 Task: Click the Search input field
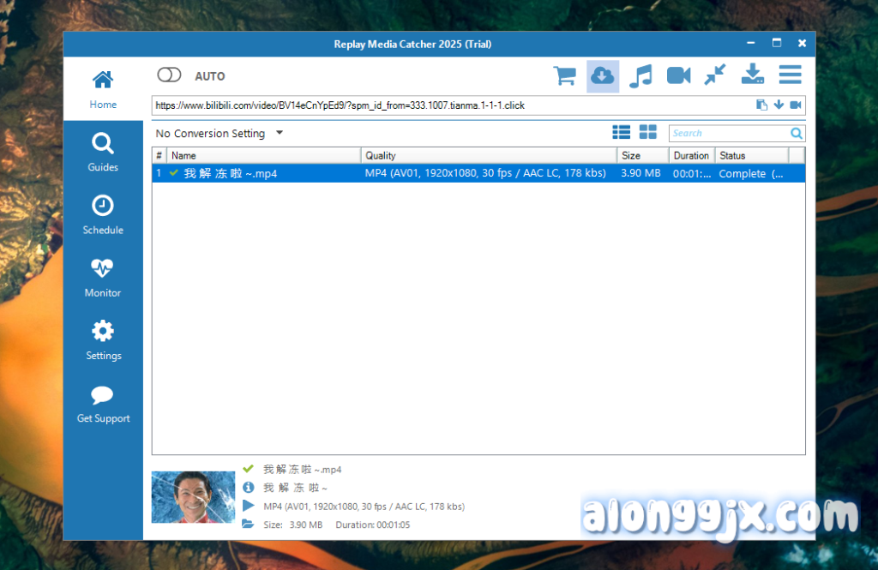coord(729,134)
